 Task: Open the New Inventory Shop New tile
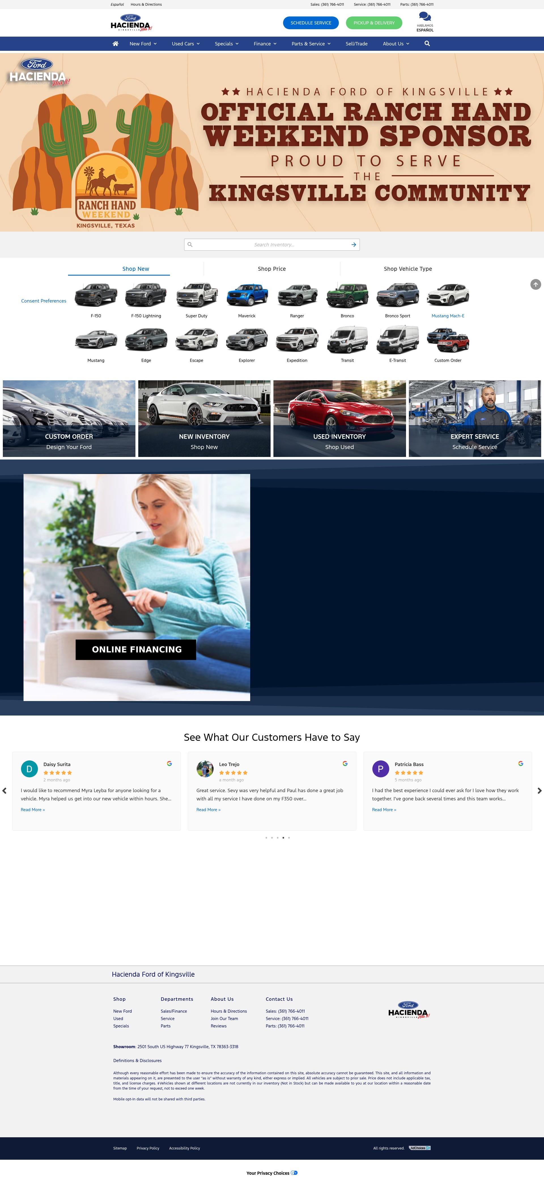point(204,418)
